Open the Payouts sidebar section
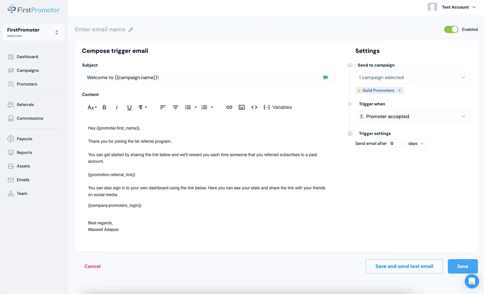This screenshot has width=484, height=294. tap(24, 139)
